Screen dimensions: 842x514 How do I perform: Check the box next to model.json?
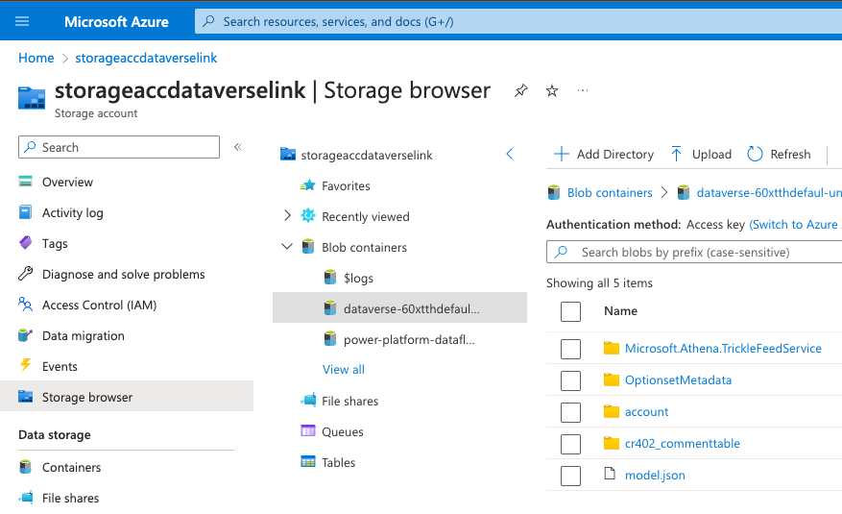coord(570,476)
